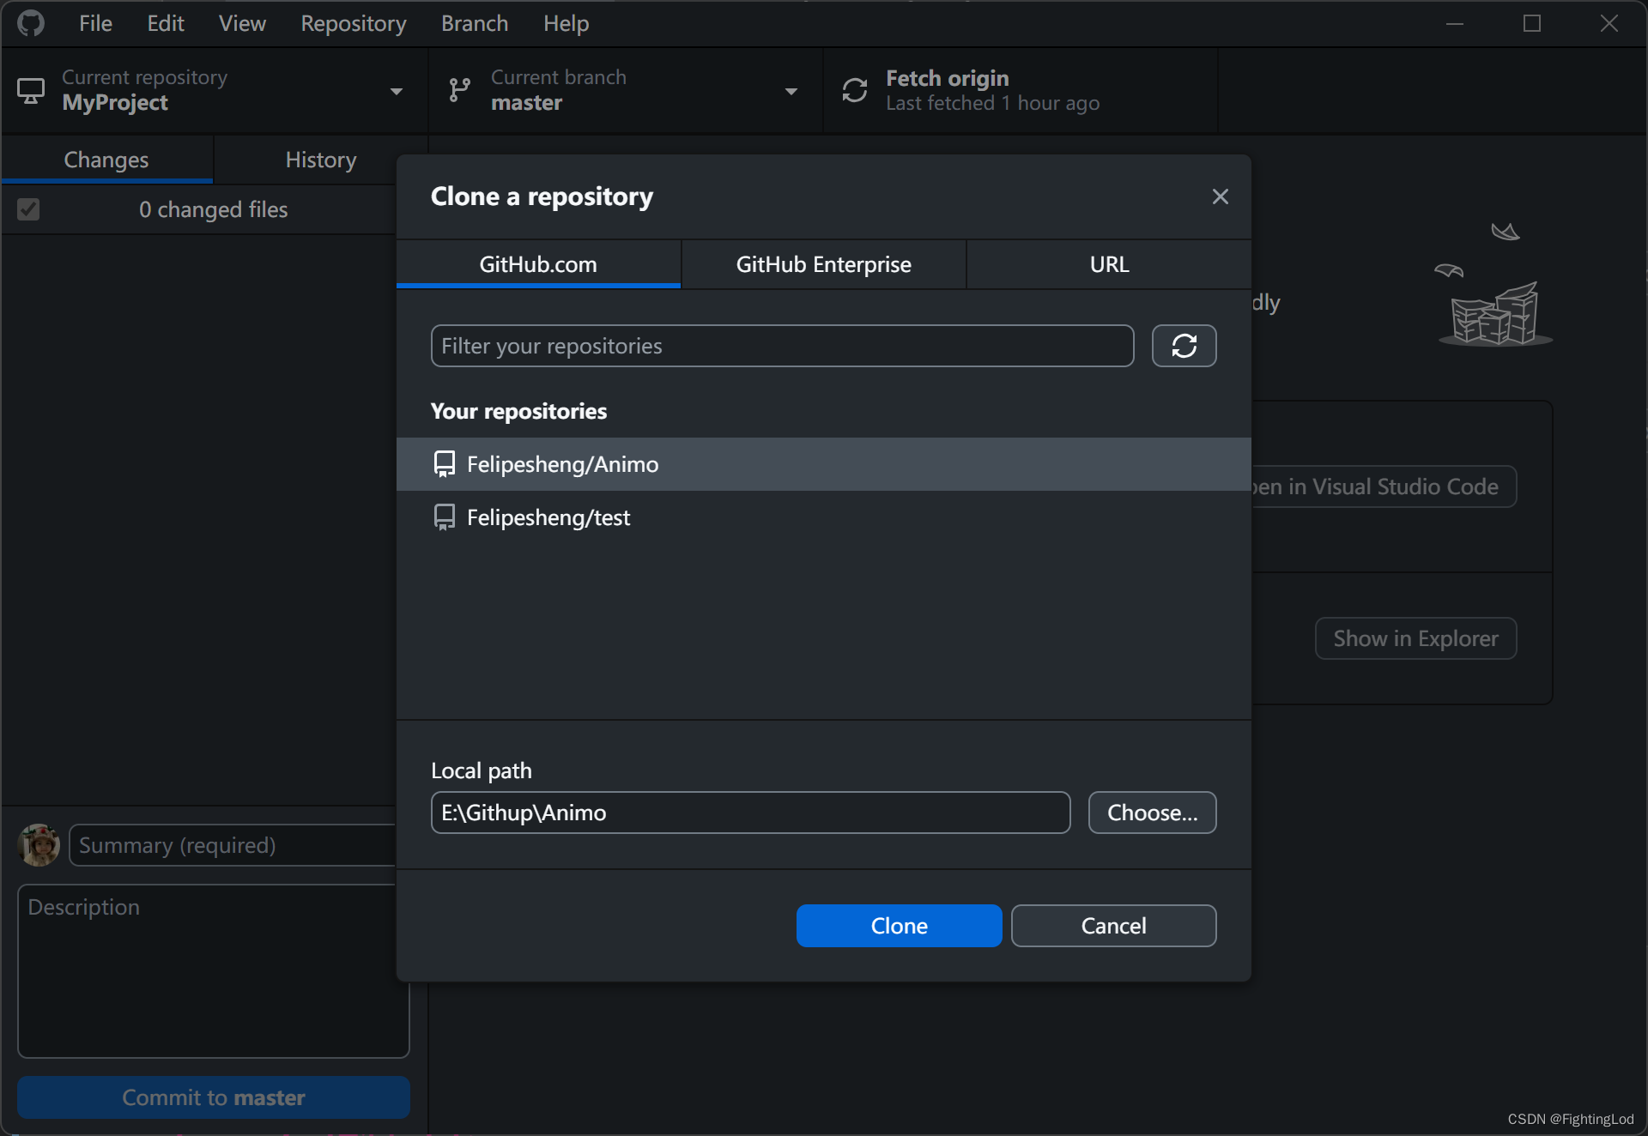Click the refresh repositories list icon button
Viewport: 1648px width, 1136px height.
click(x=1184, y=346)
